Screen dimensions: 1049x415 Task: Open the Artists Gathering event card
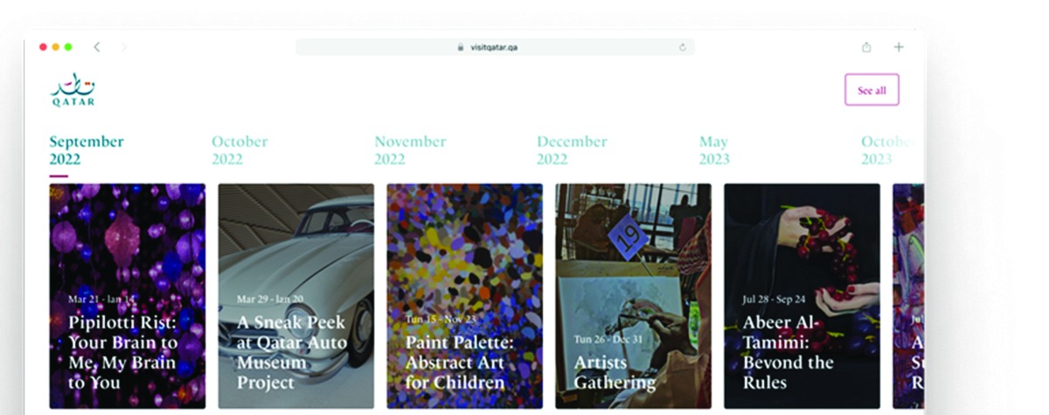(633, 295)
